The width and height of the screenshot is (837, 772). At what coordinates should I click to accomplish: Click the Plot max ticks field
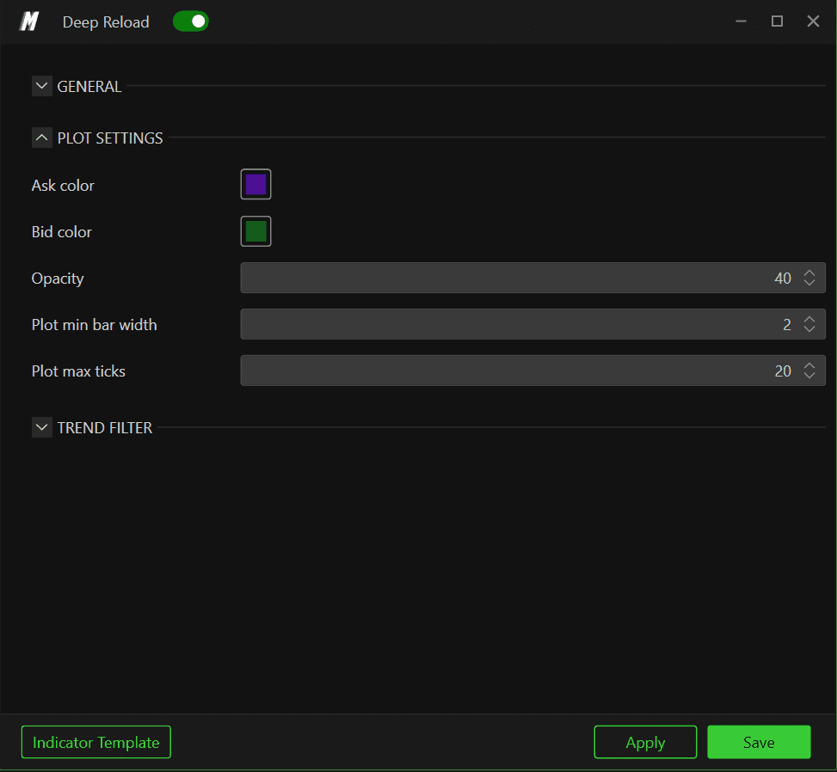pos(532,371)
